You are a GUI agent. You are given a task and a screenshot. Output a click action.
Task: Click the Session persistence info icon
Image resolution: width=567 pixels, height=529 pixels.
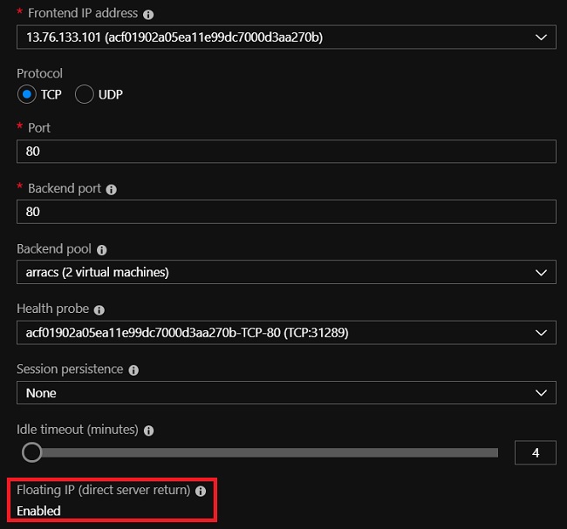coord(133,370)
